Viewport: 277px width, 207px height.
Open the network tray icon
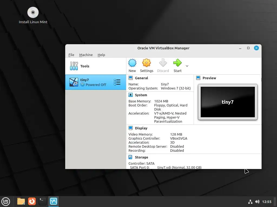click(x=250, y=202)
